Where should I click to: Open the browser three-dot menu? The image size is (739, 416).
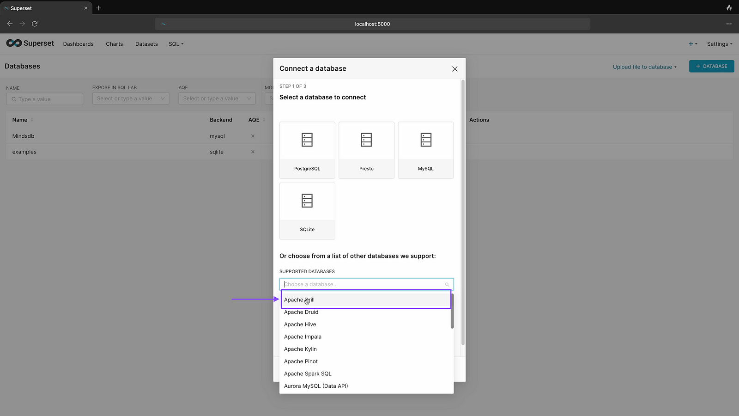729,24
